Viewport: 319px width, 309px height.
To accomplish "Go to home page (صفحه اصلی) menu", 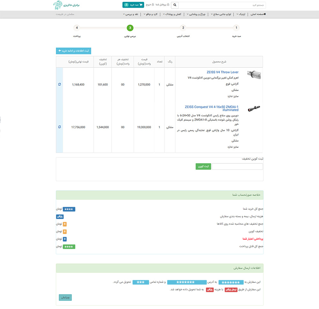I will (258, 14).
